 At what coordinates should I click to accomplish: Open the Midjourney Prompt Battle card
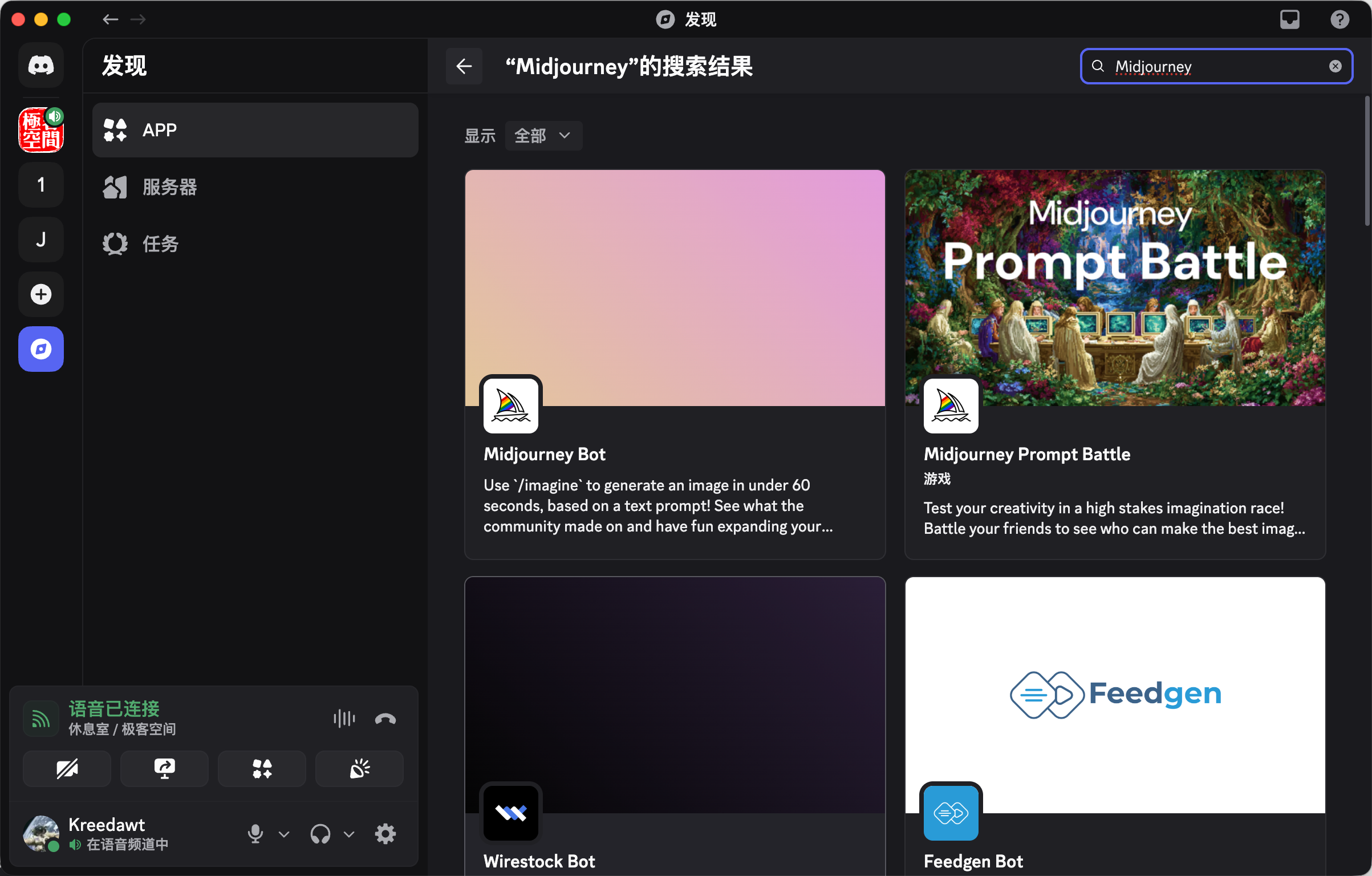coord(1114,364)
